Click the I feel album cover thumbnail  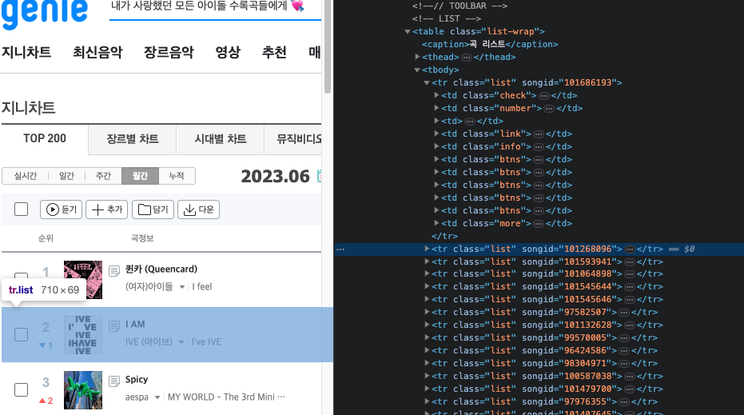(83, 280)
